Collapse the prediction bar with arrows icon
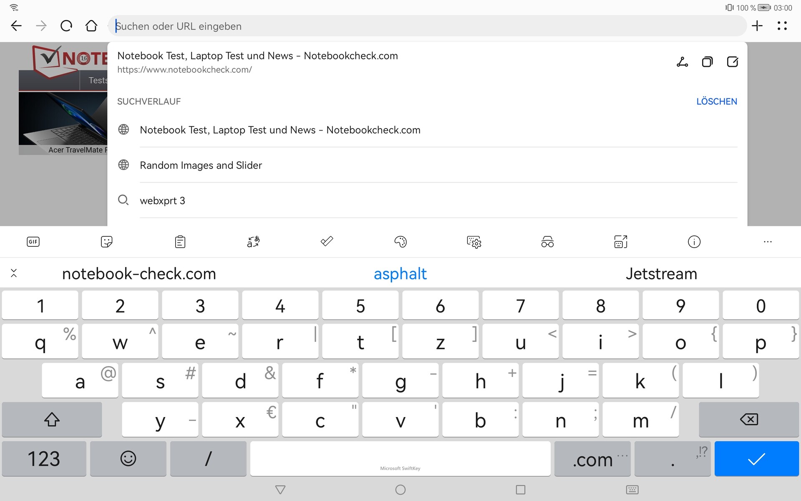 (14, 273)
